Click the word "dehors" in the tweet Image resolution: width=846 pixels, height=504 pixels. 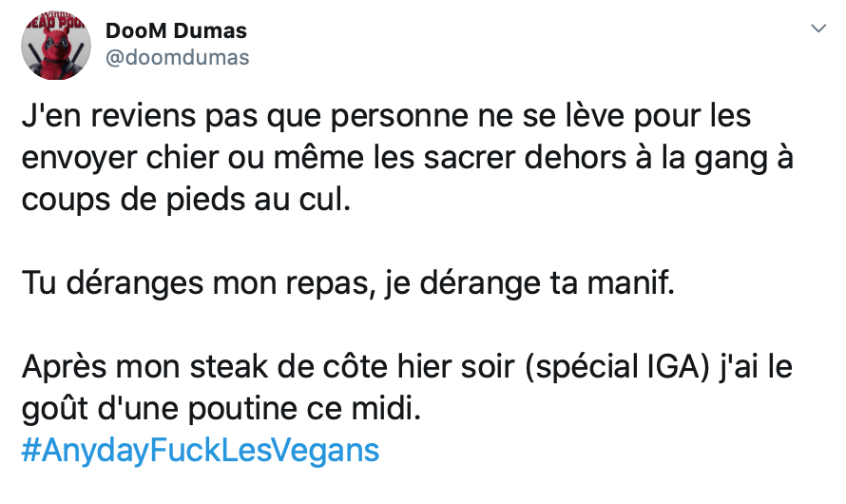click(576, 158)
